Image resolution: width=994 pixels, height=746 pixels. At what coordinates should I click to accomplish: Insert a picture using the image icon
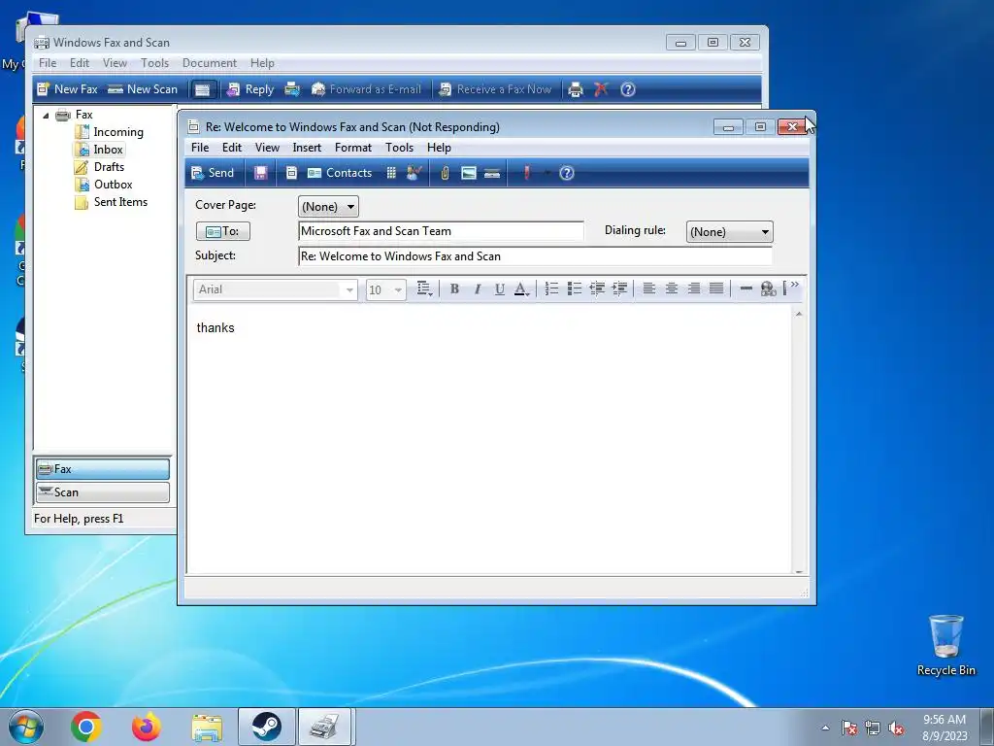click(469, 173)
